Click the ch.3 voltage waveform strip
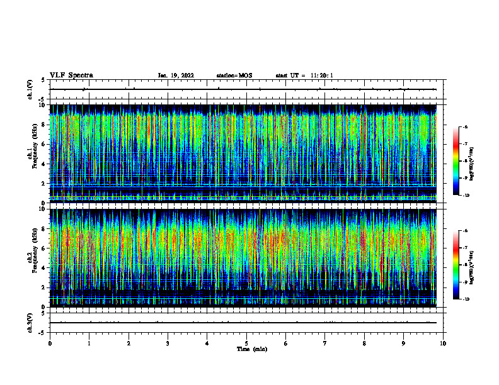Image resolution: width=499 pixels, height=385 pixels. [246, 323]
